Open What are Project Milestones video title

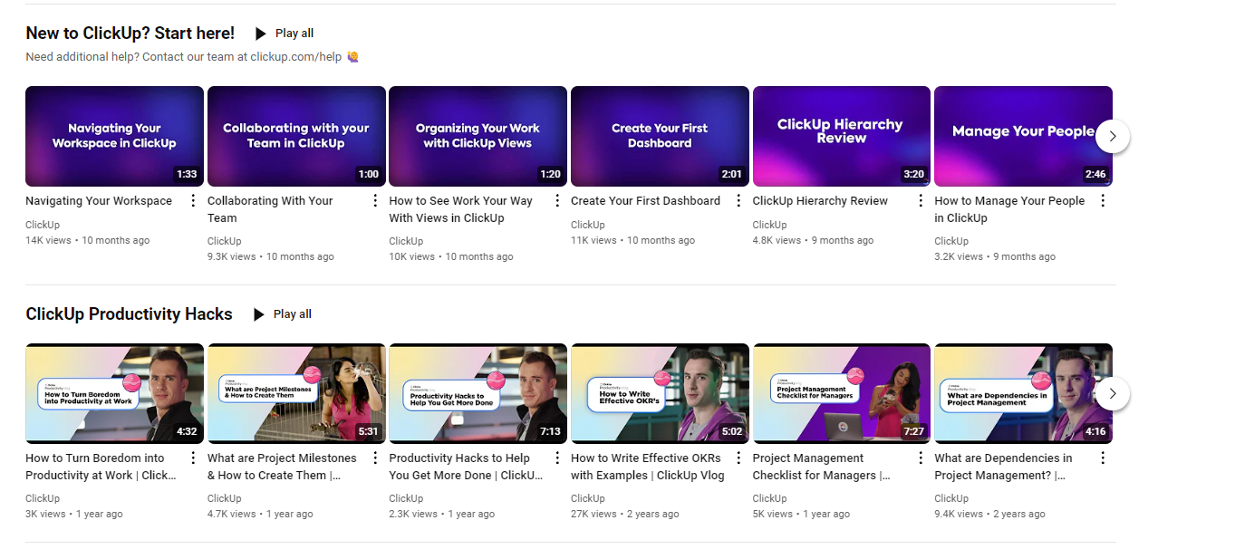click(x=282, y=467)
